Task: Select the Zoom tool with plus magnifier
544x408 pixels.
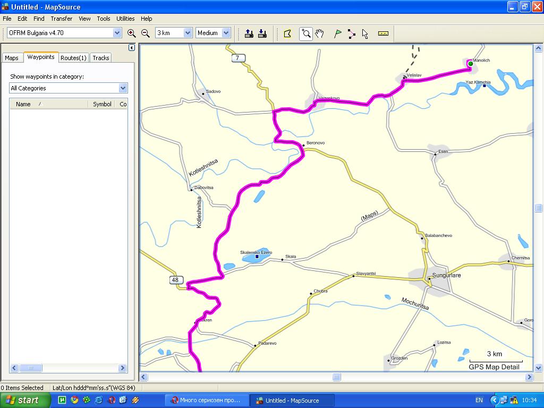Action: pyautogui.click(x=305, y=33)
